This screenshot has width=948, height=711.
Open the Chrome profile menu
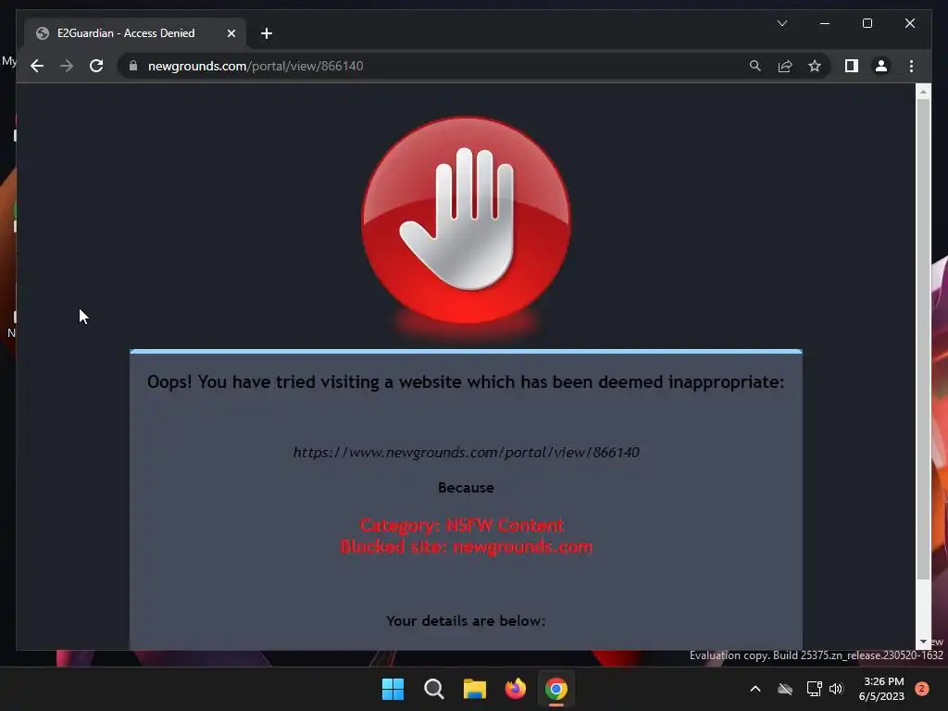(881, 66)
